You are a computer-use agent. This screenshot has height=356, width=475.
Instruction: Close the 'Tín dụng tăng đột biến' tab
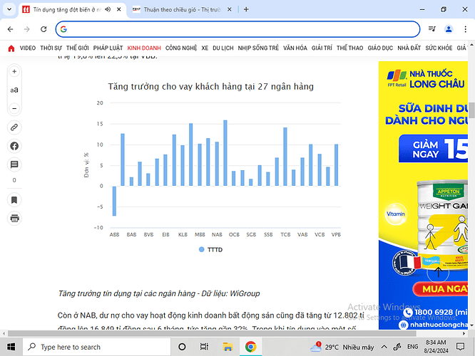(119, 10)
